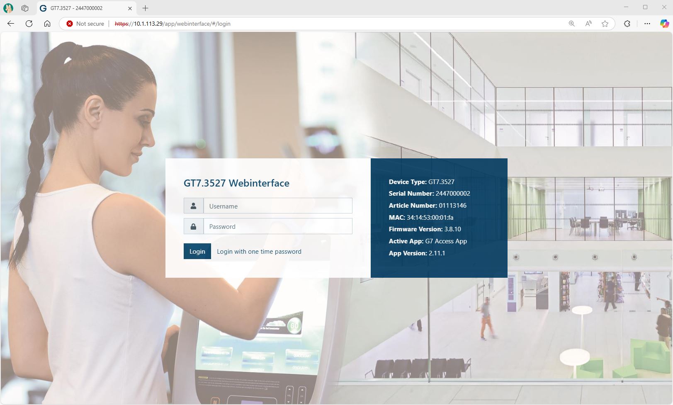The height and width of the screenshot is (405, 673).
Task: Open a new tab with plus button
Action: point(145,8)
